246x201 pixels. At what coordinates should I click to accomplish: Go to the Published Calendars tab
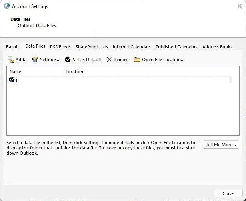coord(176,47)
